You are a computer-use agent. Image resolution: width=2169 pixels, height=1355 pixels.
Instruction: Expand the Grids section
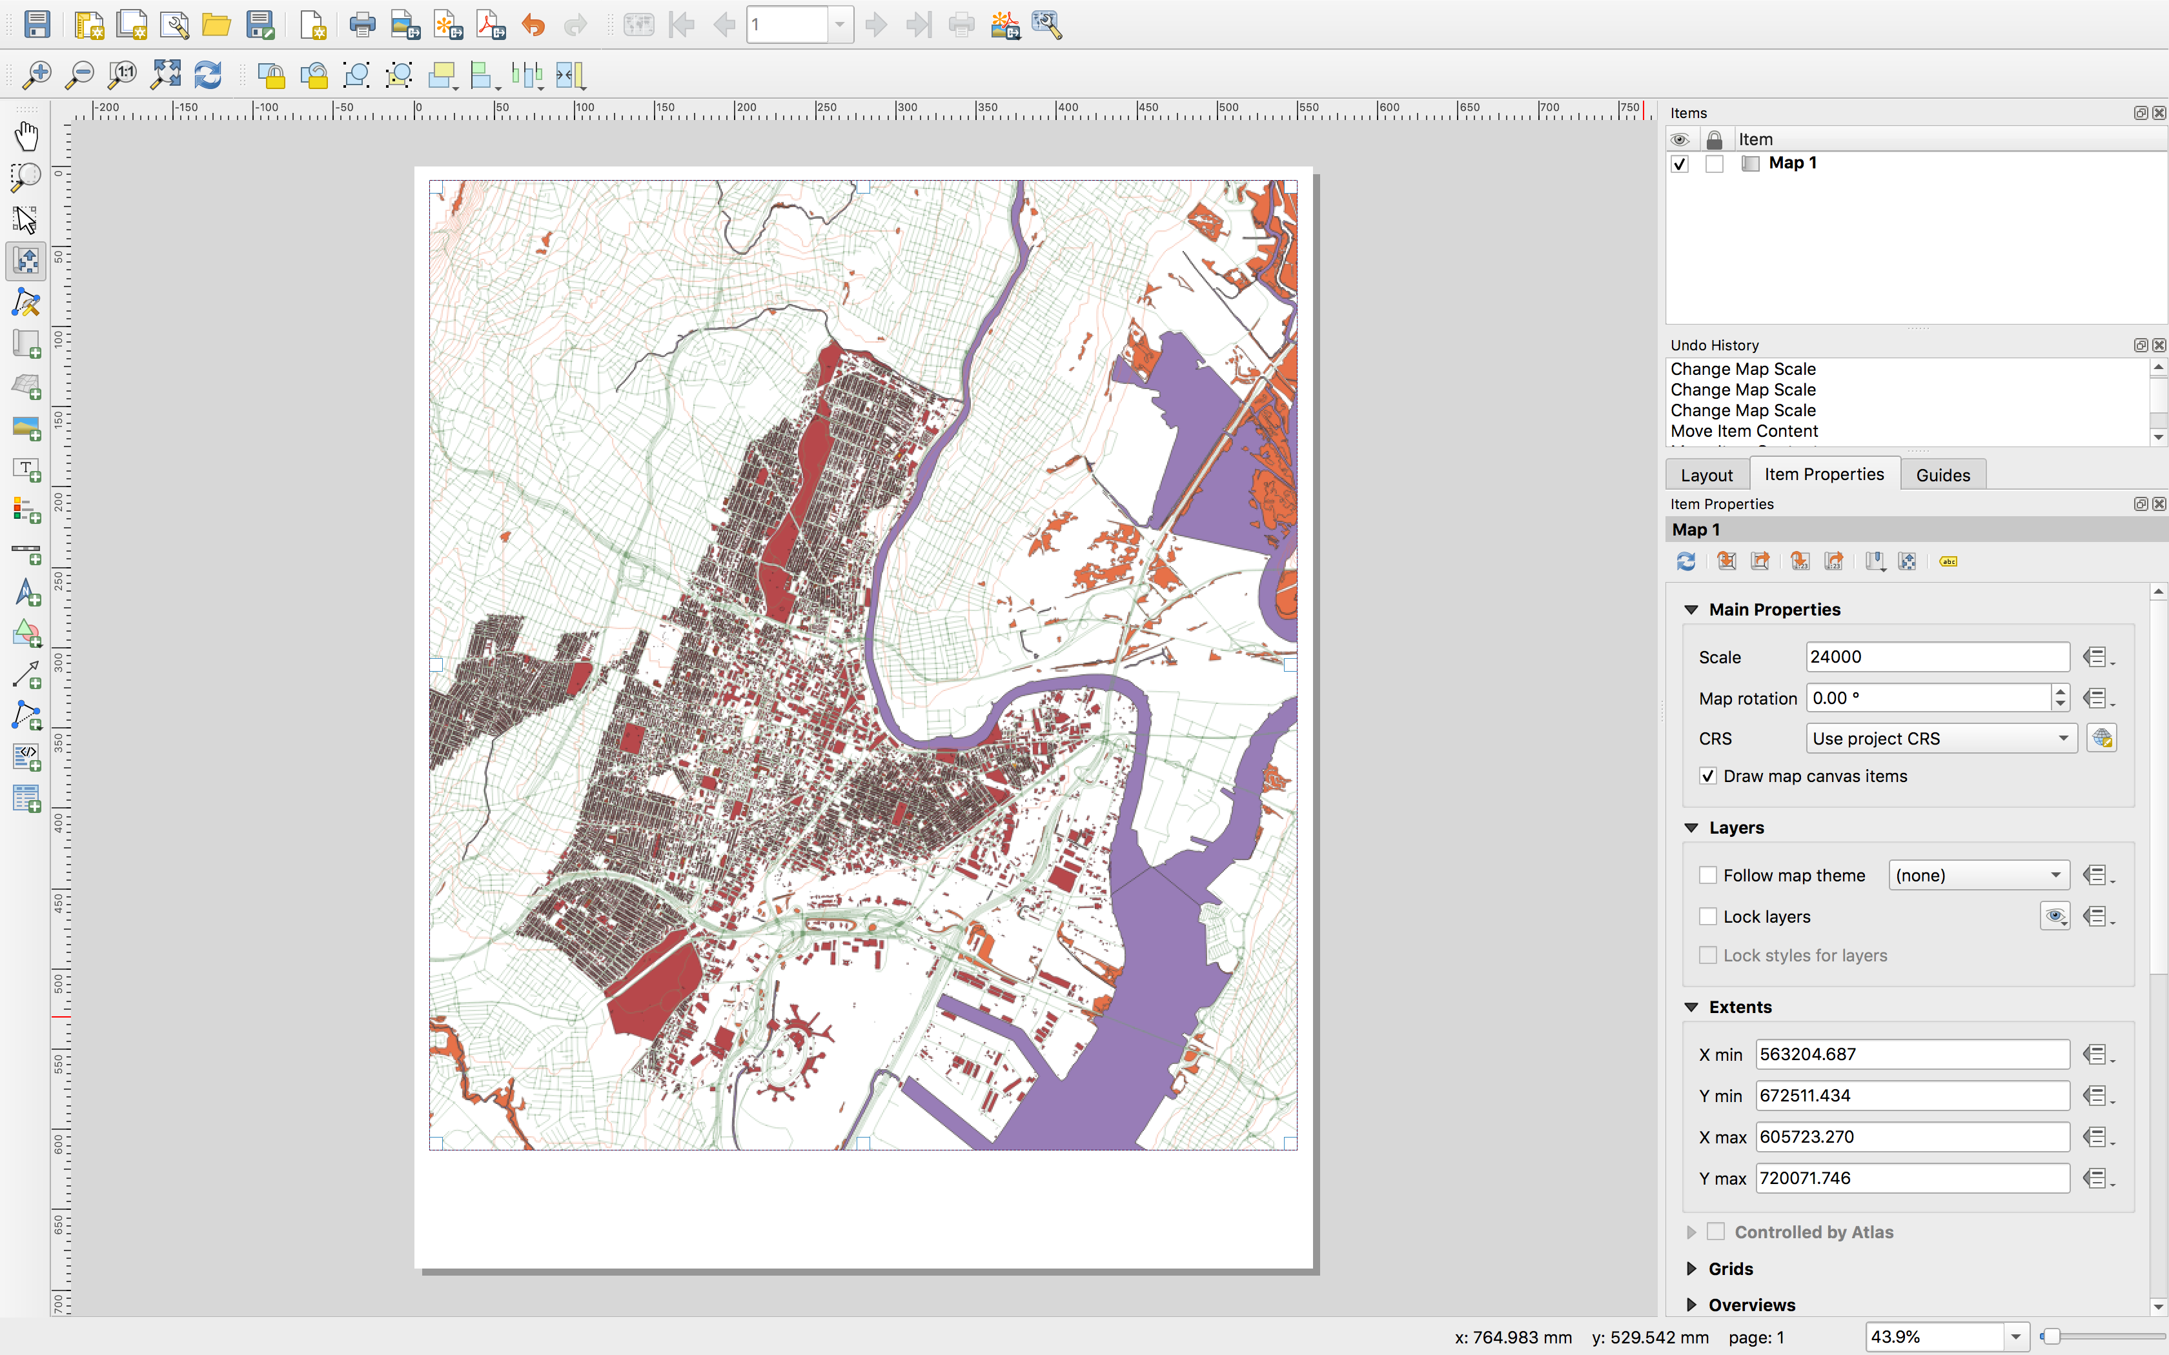(x=1691, y=1269)
